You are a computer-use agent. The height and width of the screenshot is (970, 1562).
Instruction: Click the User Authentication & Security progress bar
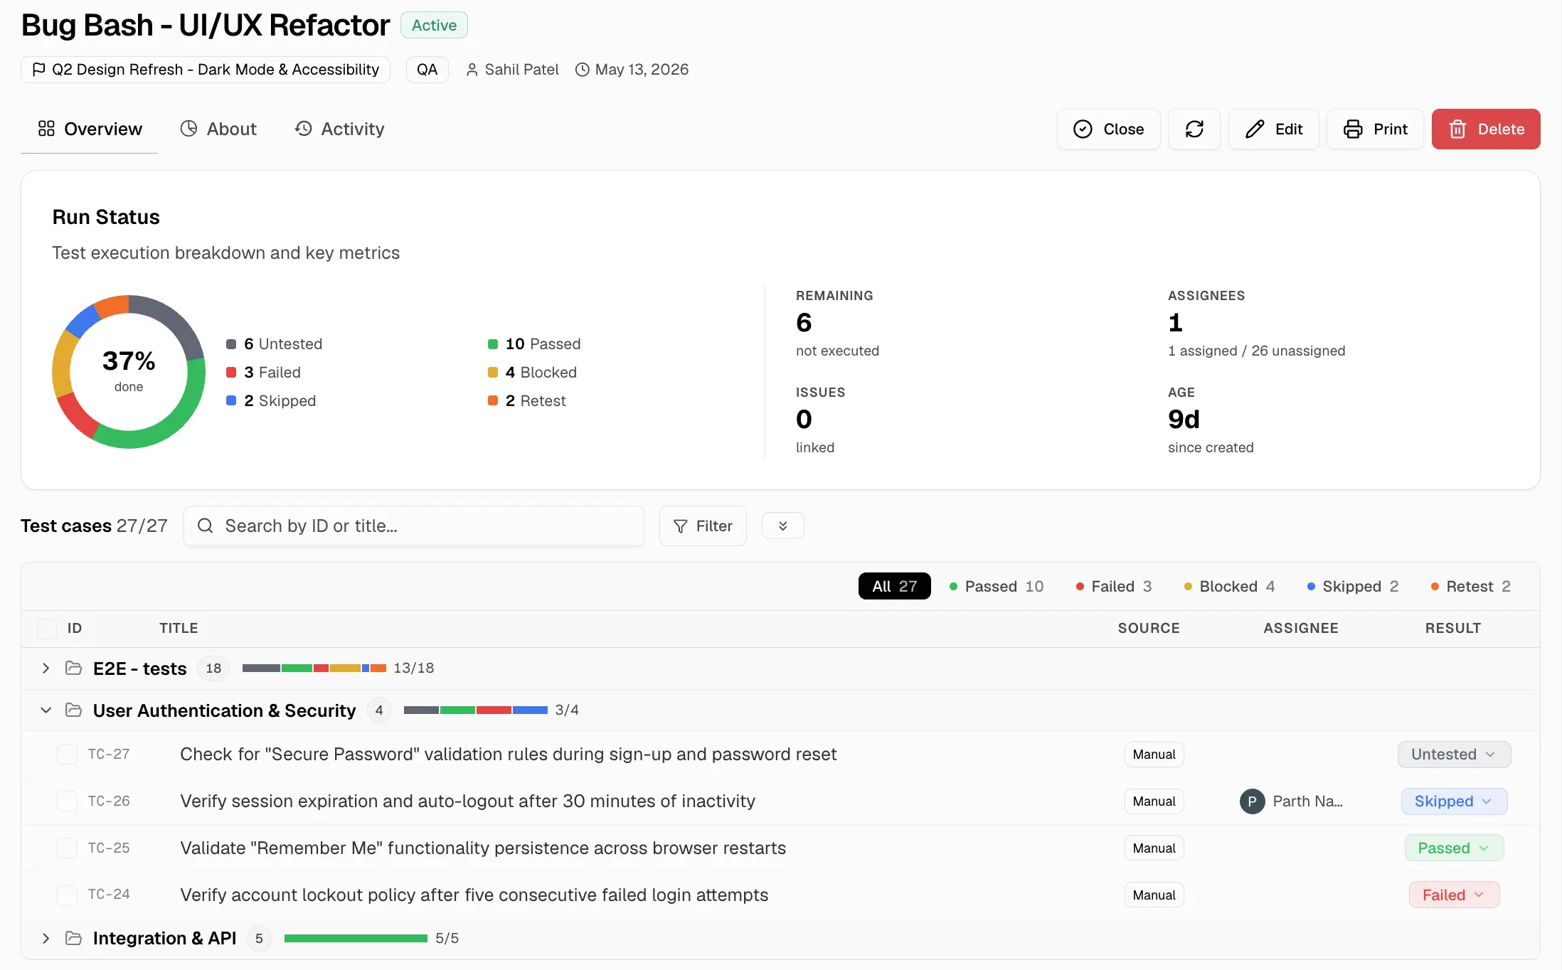[x=476, y=710]
